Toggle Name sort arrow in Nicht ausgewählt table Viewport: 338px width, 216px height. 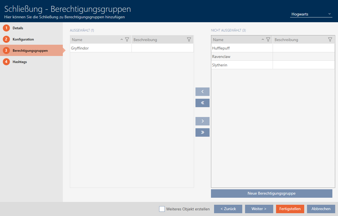pyautogui.click(x=263, y=40)
